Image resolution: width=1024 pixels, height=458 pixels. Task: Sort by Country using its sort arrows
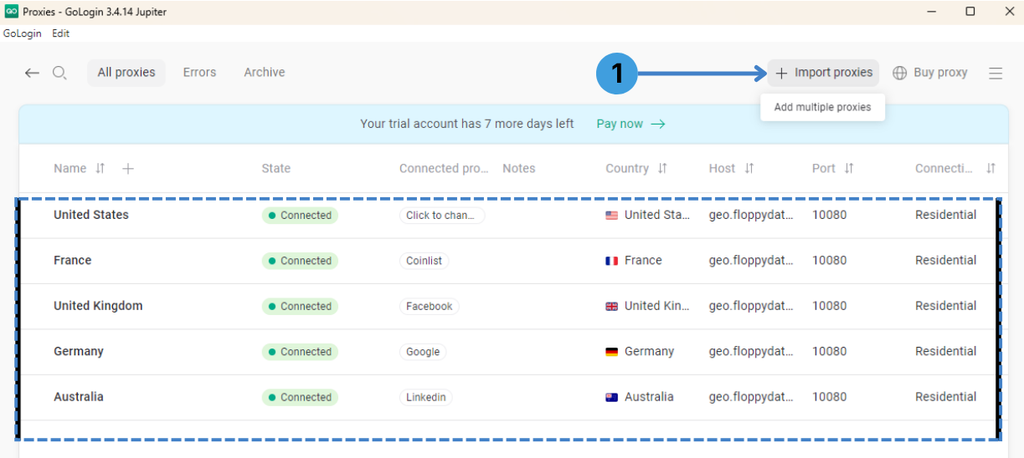pyautogui.click(x=662, y=169)
